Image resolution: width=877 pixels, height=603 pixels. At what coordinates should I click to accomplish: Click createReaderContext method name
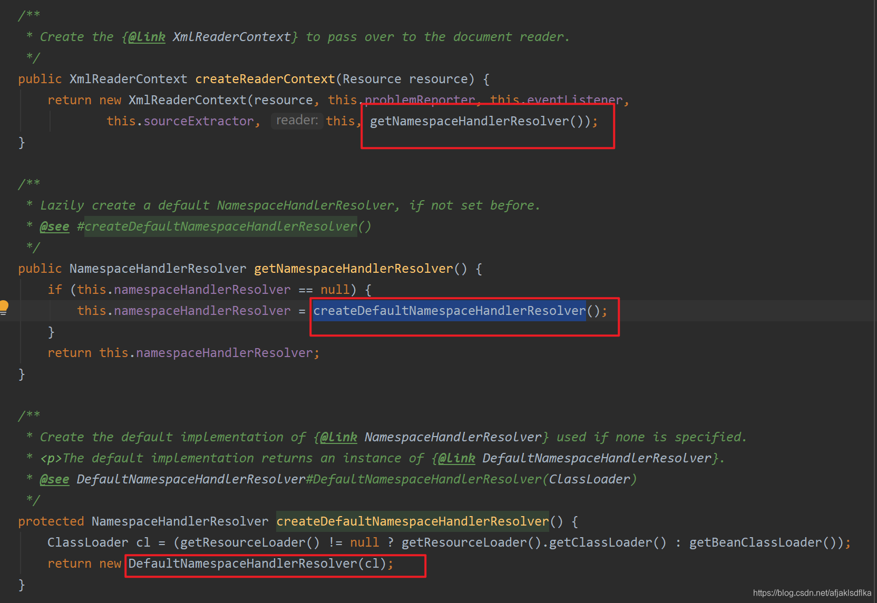pos(265,79)
